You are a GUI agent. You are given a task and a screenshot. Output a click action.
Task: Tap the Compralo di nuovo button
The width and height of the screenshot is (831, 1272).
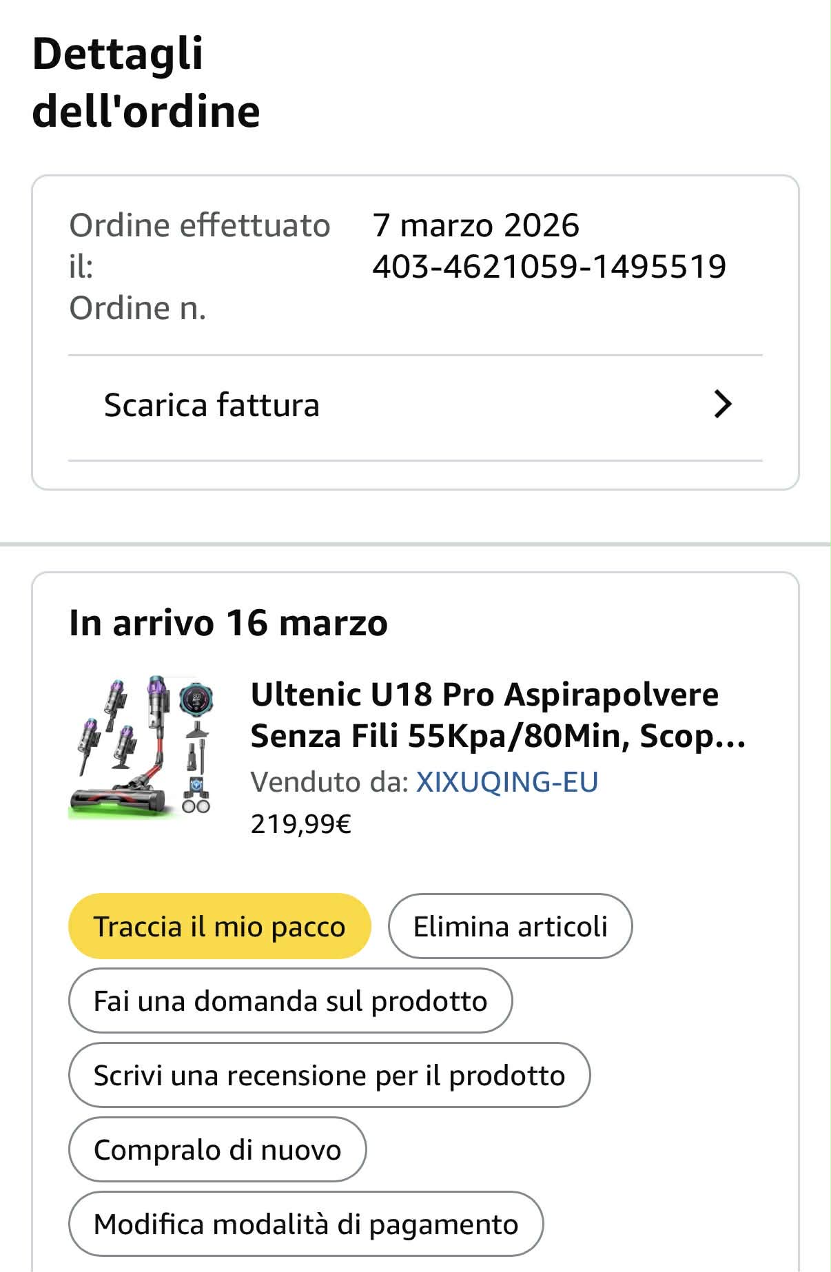coord(217,1149)
